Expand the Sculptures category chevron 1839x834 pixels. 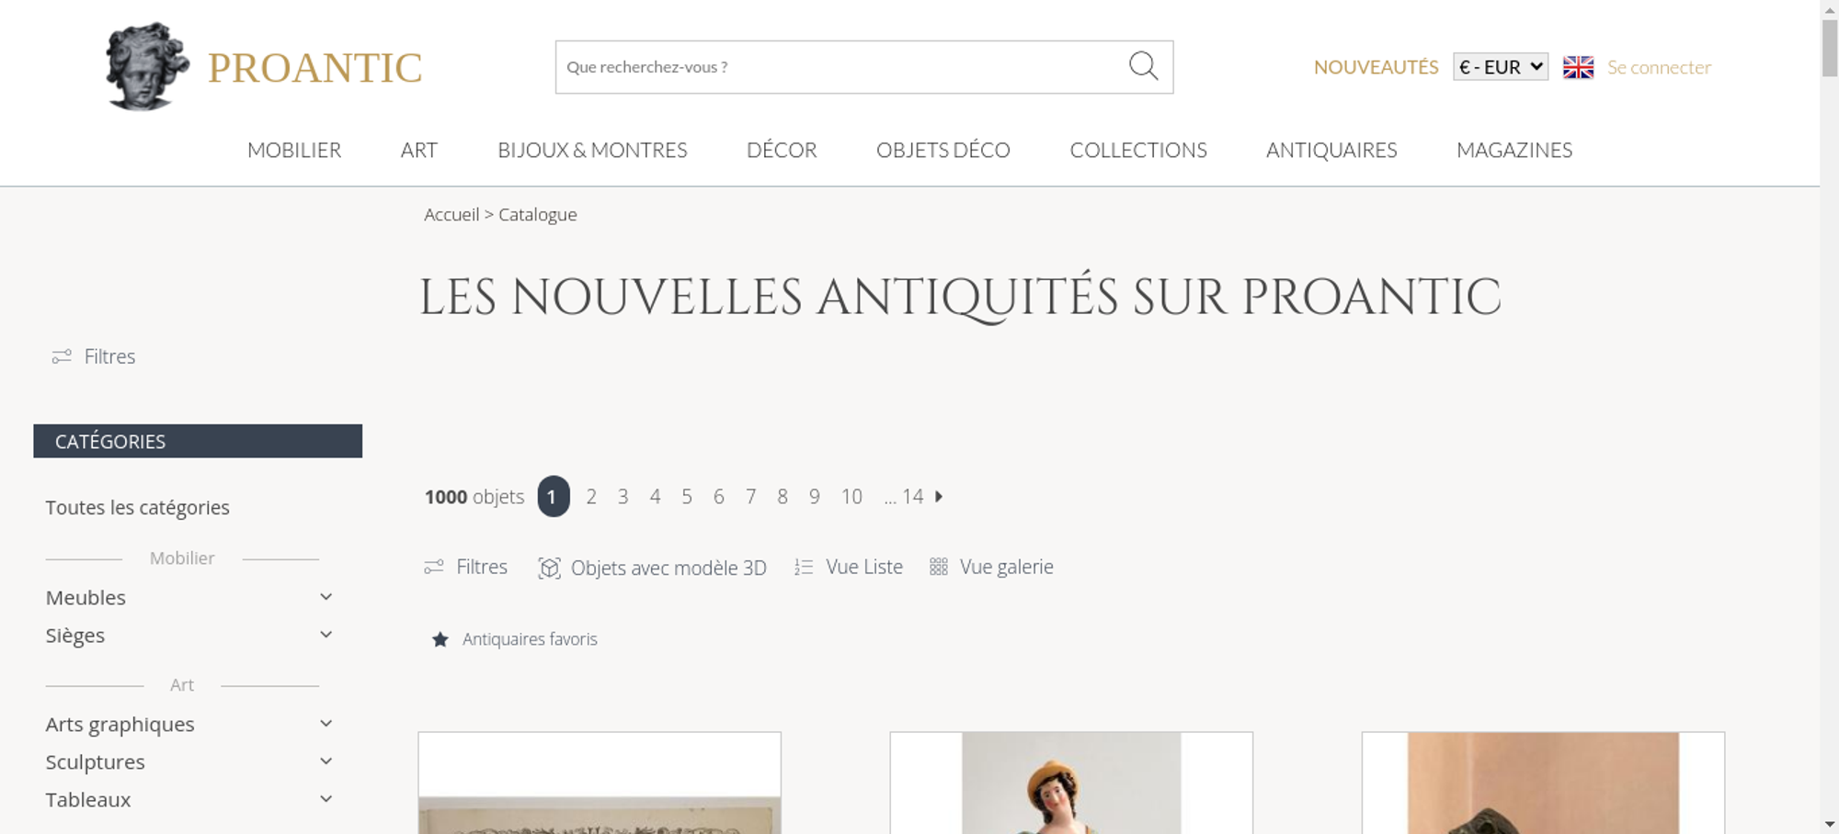326,761
